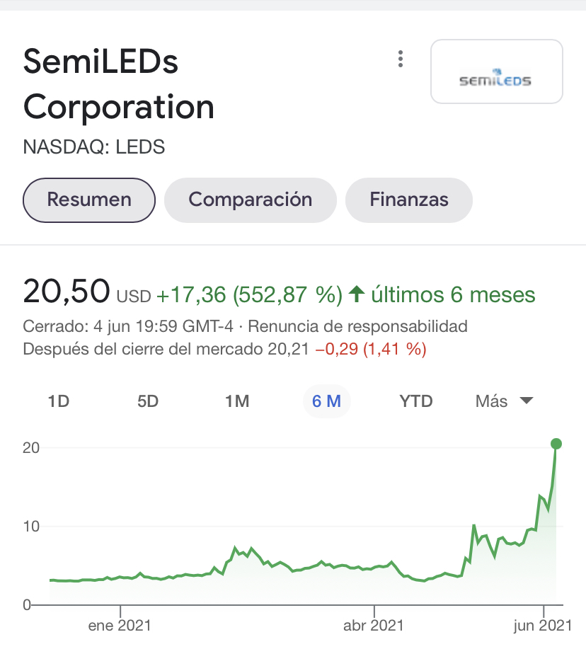Click the green endpoint dot on chart
Screen dimensions: 586x649
tap(556, 444)
